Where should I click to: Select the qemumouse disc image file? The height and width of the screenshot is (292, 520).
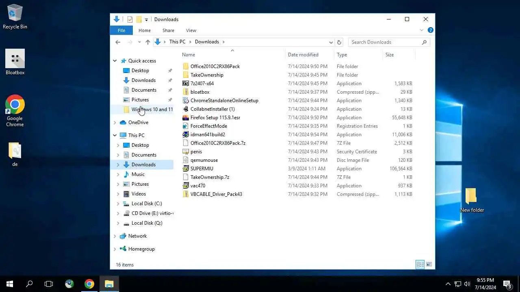click(204, 160)
